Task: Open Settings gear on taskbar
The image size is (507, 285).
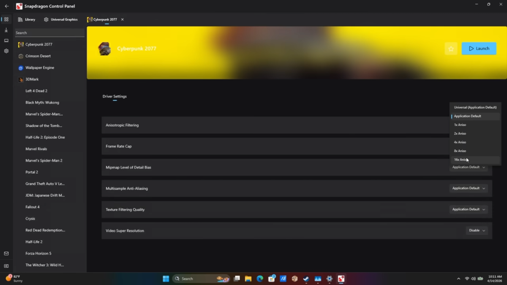Action: 330,279
